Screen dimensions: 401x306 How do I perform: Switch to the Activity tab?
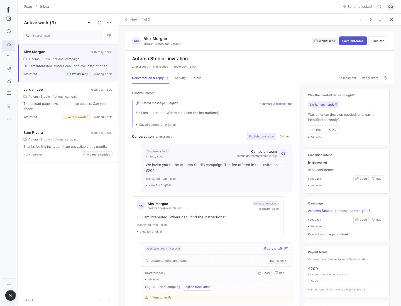180,78
